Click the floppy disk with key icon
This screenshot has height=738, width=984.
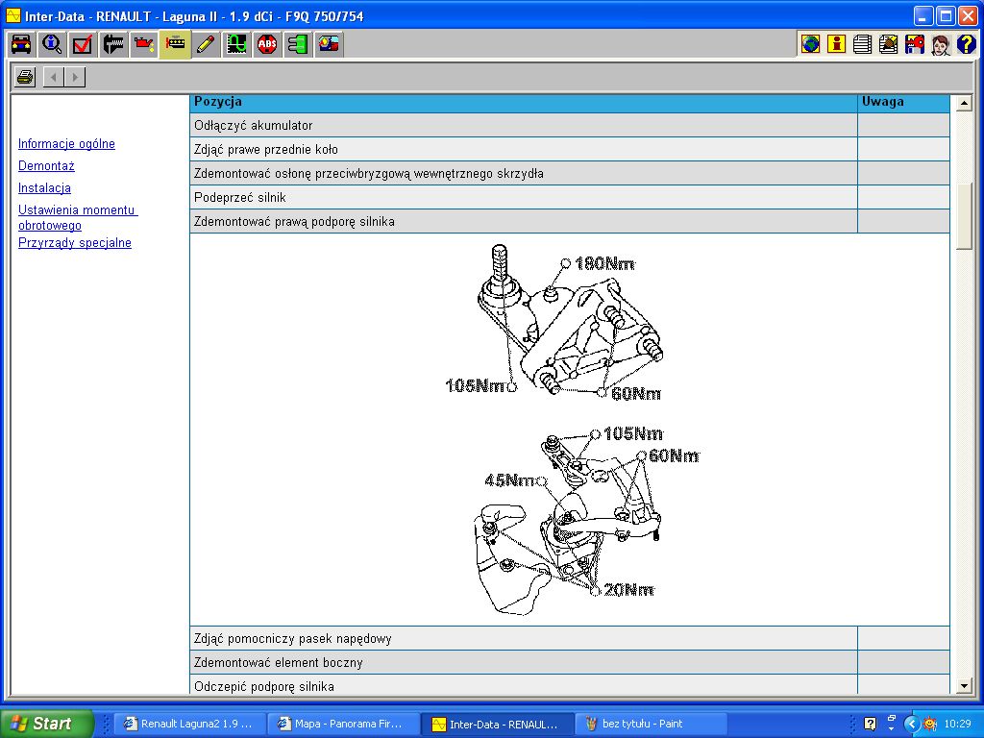pyautogui.click(x=915, y=44)
